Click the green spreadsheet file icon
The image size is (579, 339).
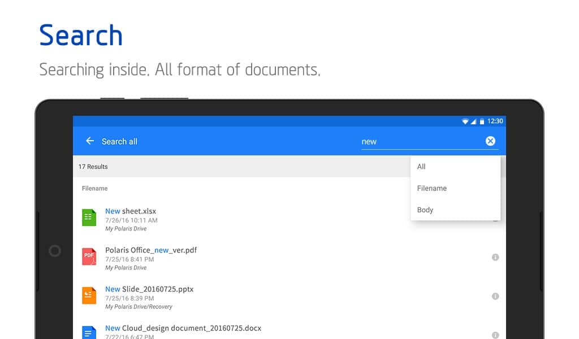(x=89, y=218)
